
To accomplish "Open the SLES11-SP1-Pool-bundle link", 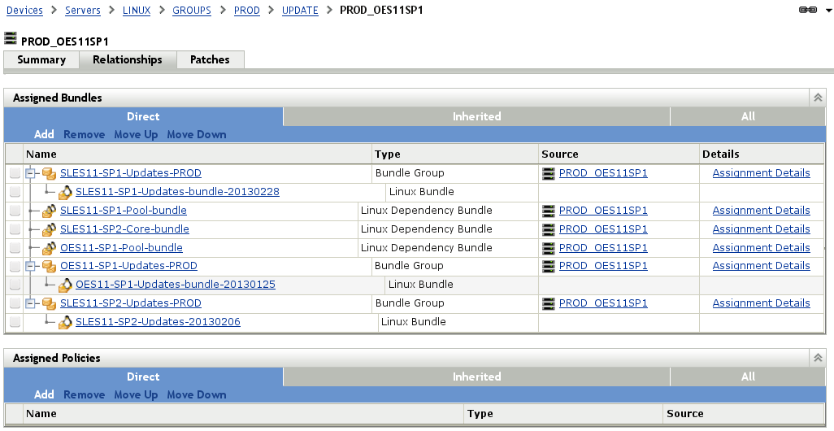I will pos(124,211).
